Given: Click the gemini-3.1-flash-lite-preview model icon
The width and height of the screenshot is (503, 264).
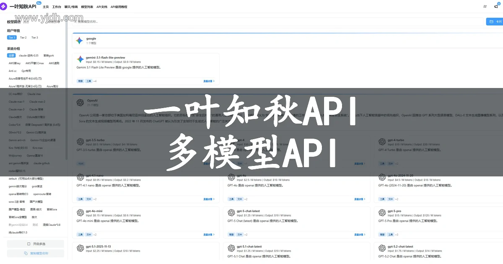Looking at the screenshot, I should (80, 60).
